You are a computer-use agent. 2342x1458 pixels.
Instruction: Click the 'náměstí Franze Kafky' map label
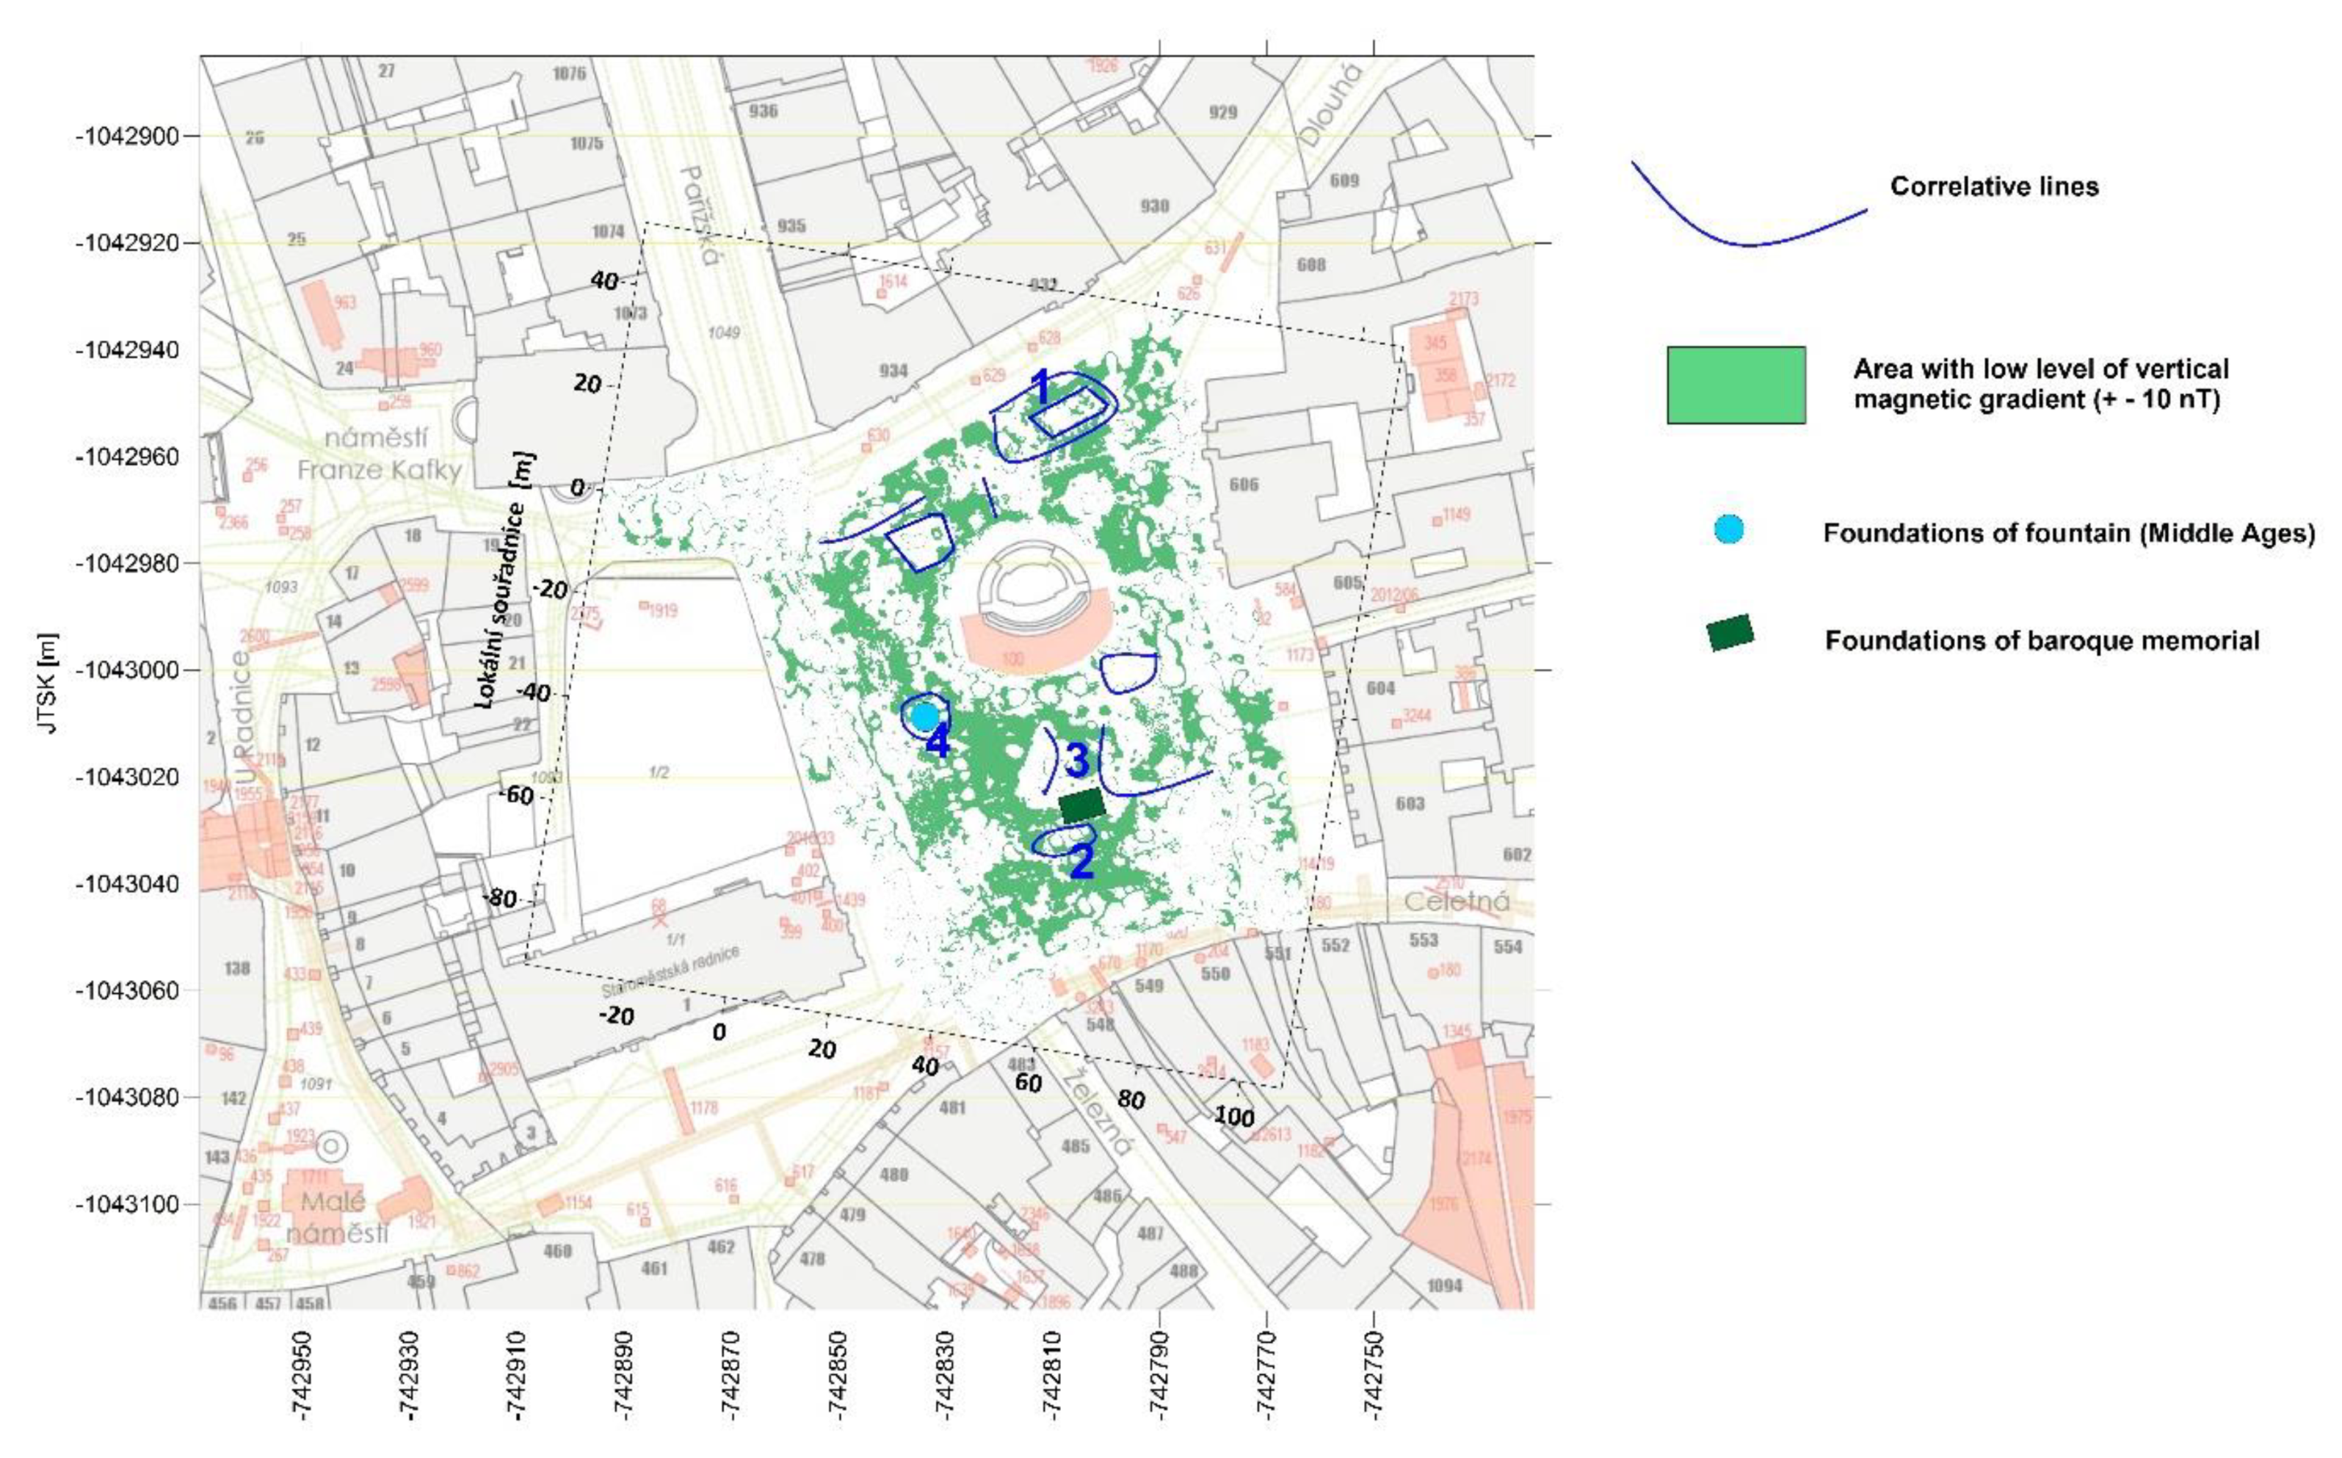379,454
